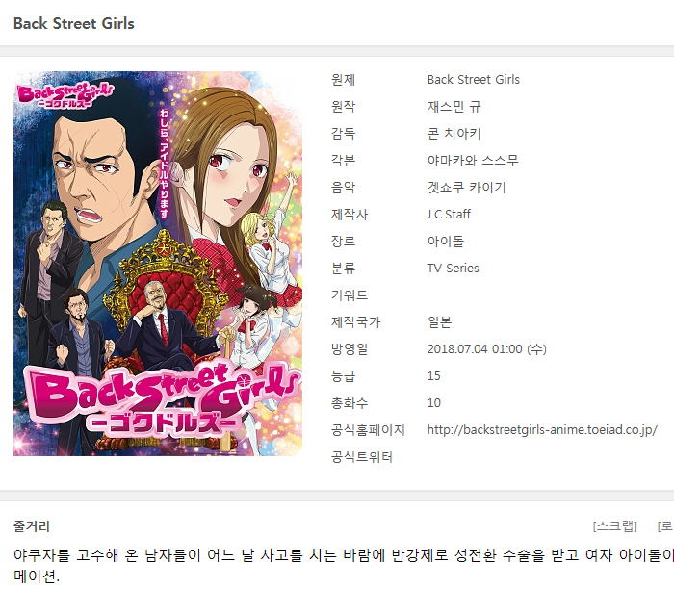
Task: Click the 키워드 field label
Action: pos(350,295)
